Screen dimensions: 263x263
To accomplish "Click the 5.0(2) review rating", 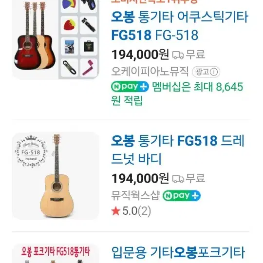I will (x=136, y=211).
